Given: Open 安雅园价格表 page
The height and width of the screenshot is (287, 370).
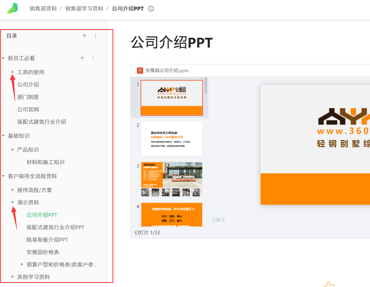Looking at the screenshot, I should coord(43,252).
